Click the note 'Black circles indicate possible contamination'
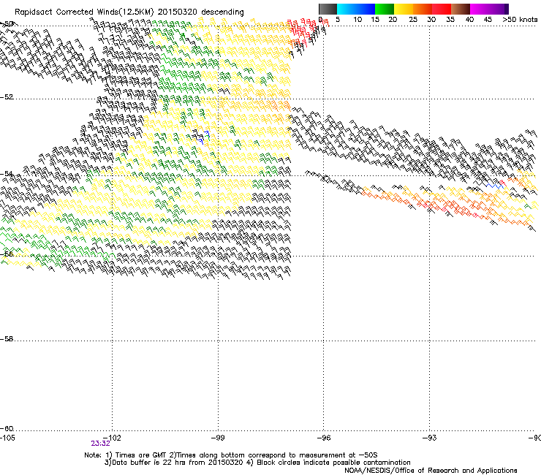The width and height of the screenshot is (541, 475). [x=333, y=463]
